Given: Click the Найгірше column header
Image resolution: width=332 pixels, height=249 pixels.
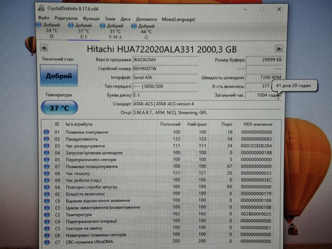Looking at the screenshot, I should [197, 124].
